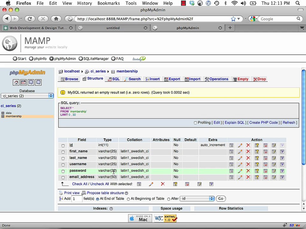Screen dimensions: 306x229
Task: Click the pencil Change icon for password row
Action: [x=240, y=171]
